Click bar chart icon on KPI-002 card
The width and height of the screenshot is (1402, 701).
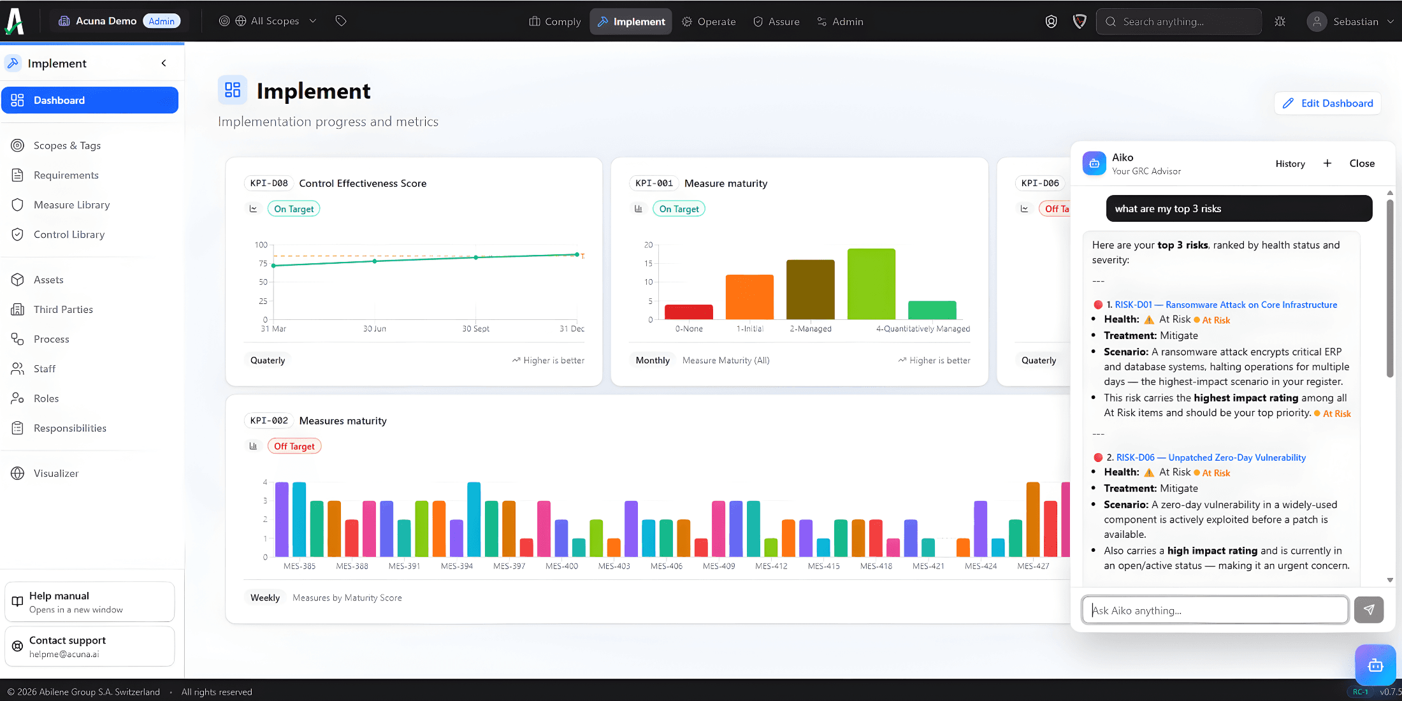click(254, 446)
